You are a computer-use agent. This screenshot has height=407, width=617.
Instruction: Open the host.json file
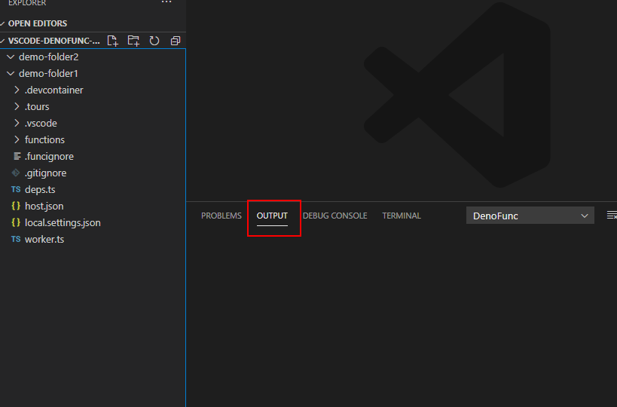(44, 206)
